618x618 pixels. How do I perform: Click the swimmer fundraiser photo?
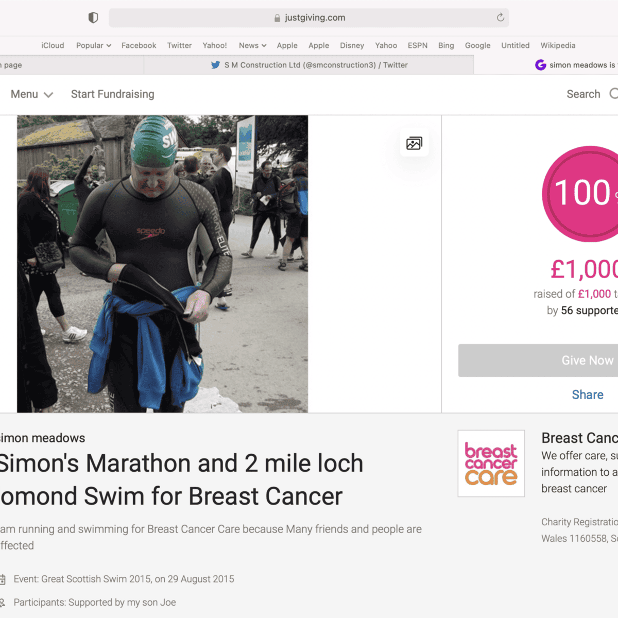tap(162, 264)
